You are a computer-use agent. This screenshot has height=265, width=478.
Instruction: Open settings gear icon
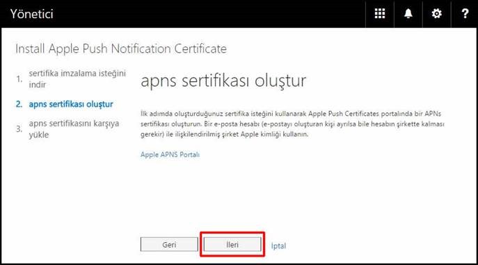[x=436, y=14]
